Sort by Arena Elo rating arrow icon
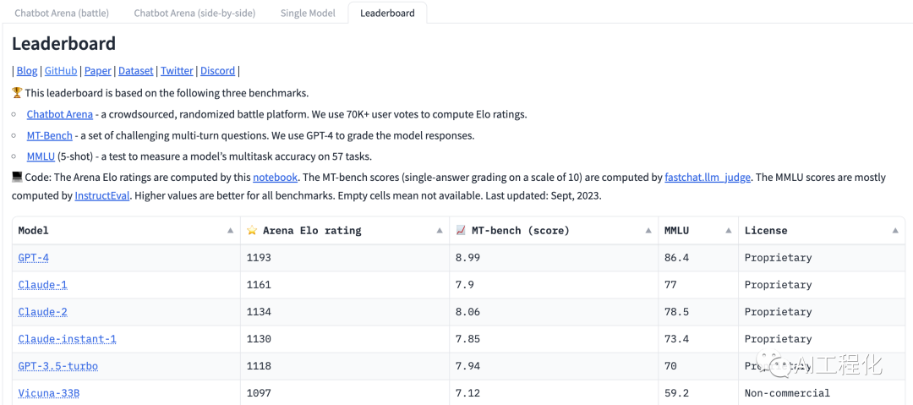Viewport: 913px width, 405px height. [439, 231]
